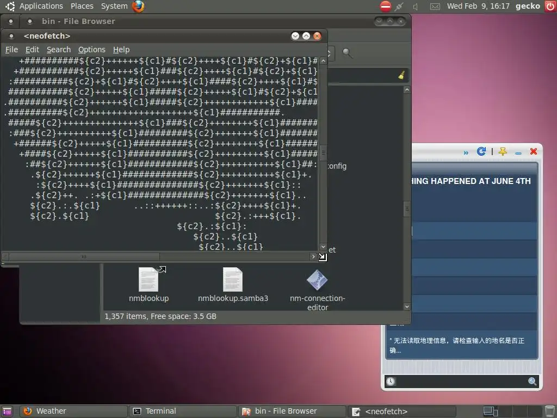The width and height of the screenshot is (557, 418).
Task: Pin the weather widget with yellow pushpin
Action: click(x=503, y=152)
